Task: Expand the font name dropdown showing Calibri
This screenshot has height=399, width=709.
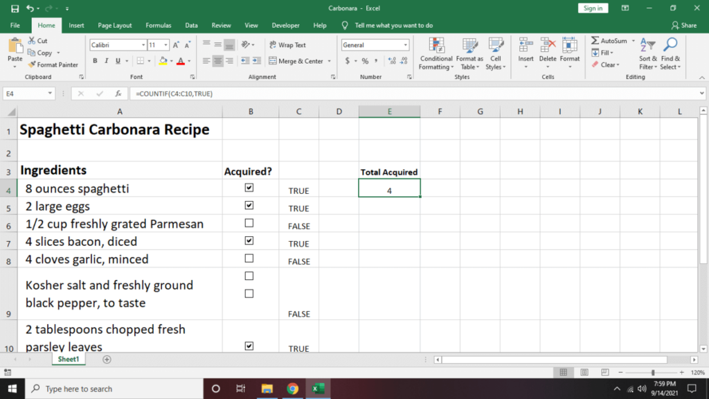Action: point(142,45)
